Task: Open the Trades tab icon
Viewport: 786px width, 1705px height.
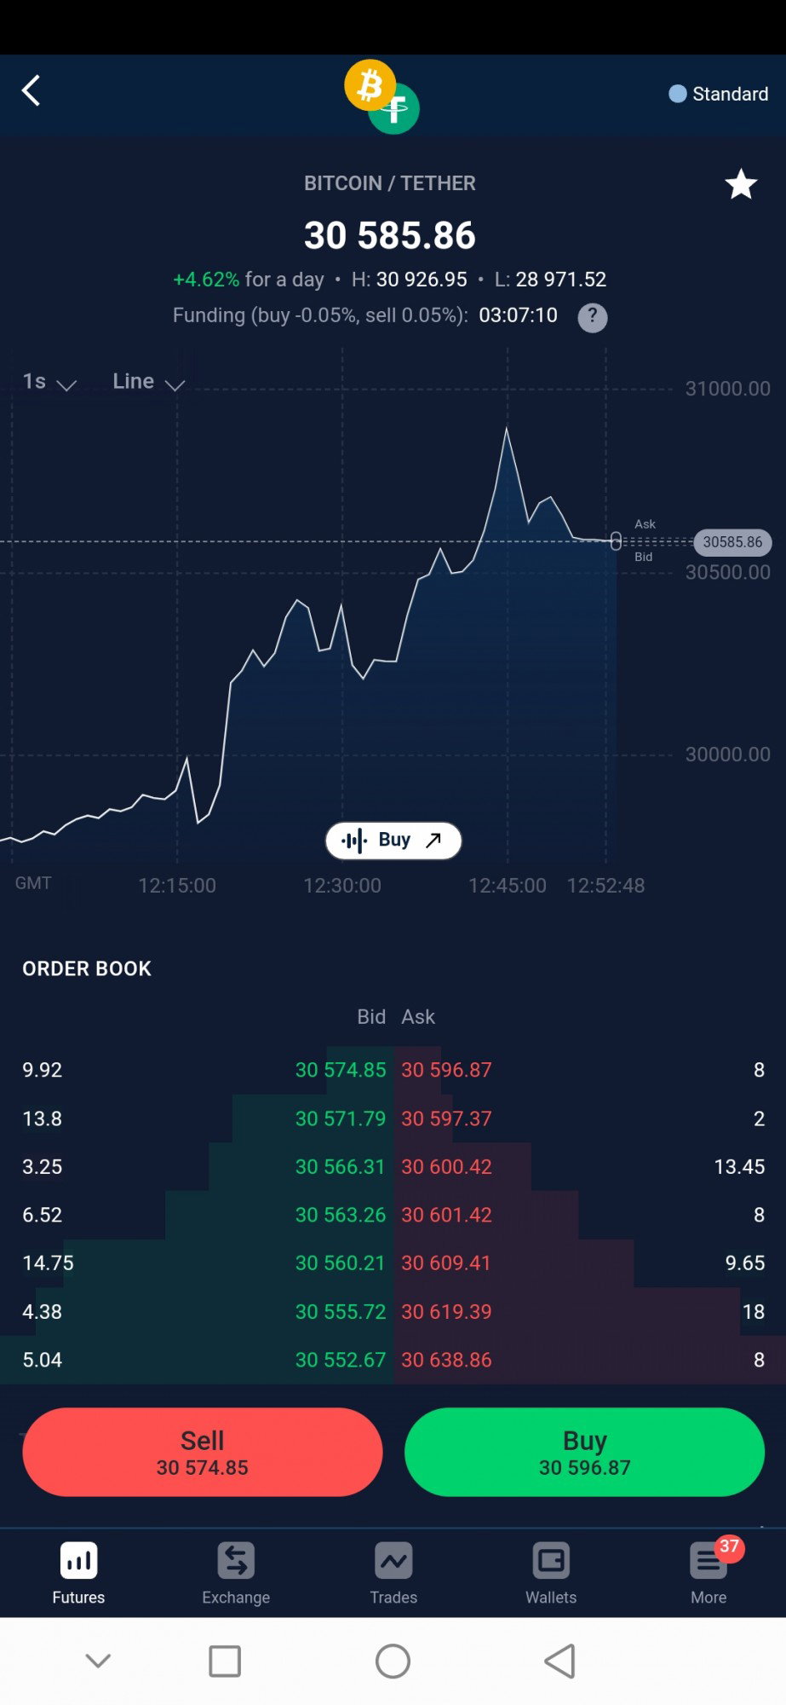Action: click(393, 1562)
